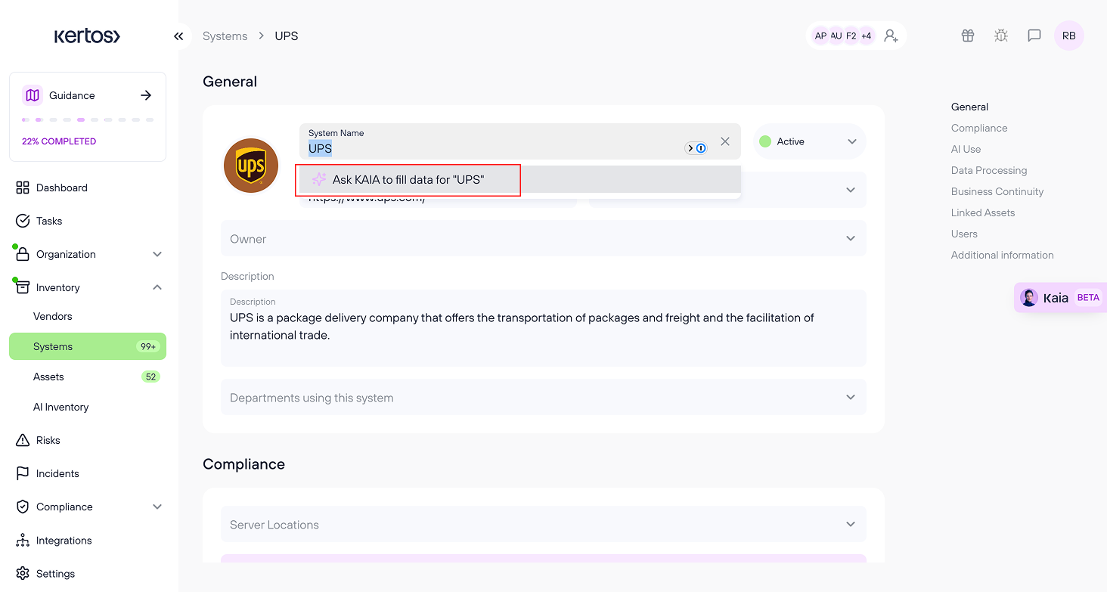Open the chat message icon

[1034, 36]
